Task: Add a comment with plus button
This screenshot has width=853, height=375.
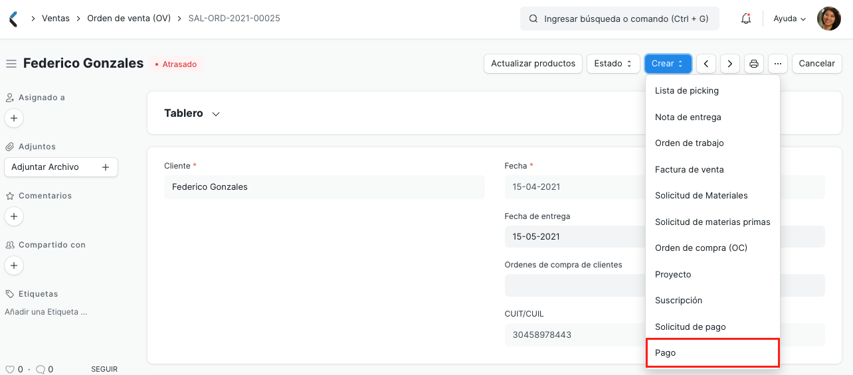Action: (14, 216)
